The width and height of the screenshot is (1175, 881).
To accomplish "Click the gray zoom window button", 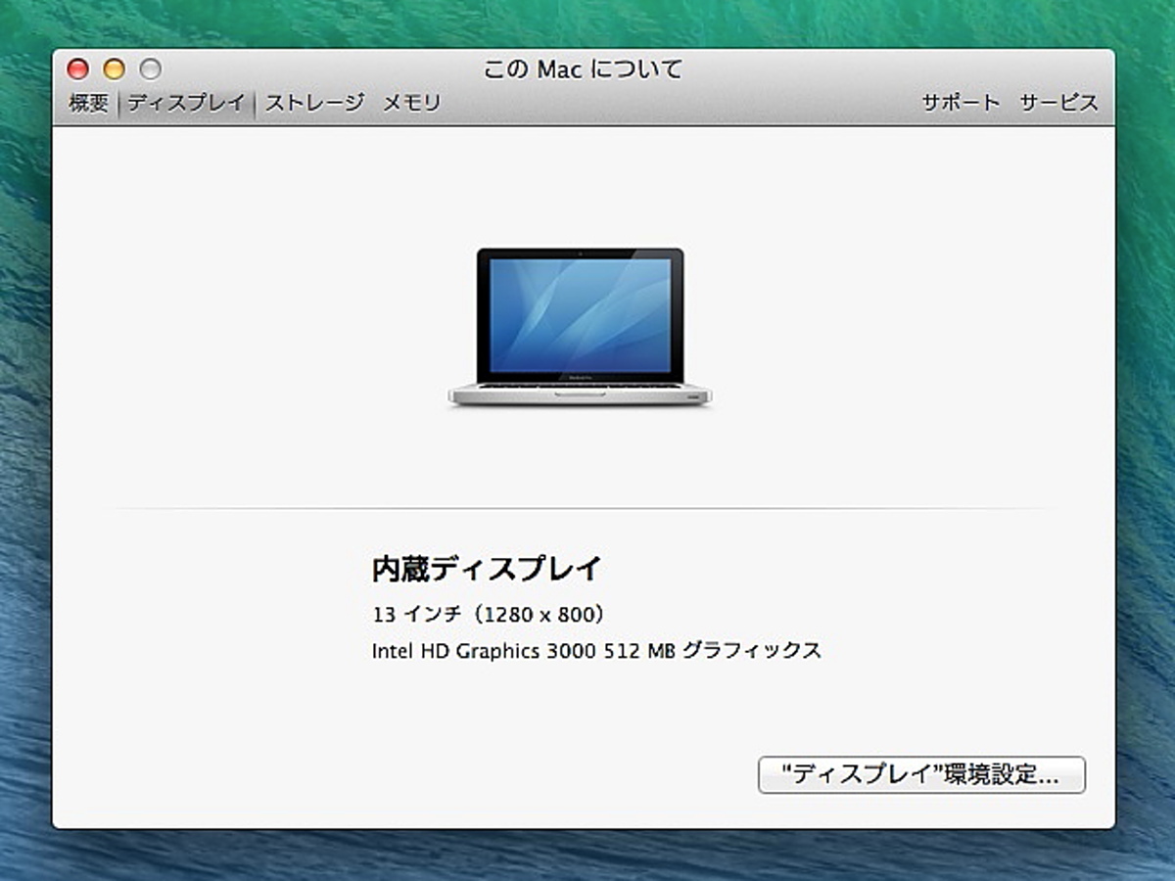I will (x=150, y=70).
